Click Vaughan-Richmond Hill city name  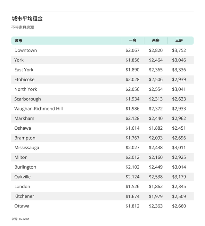[38, 109]
